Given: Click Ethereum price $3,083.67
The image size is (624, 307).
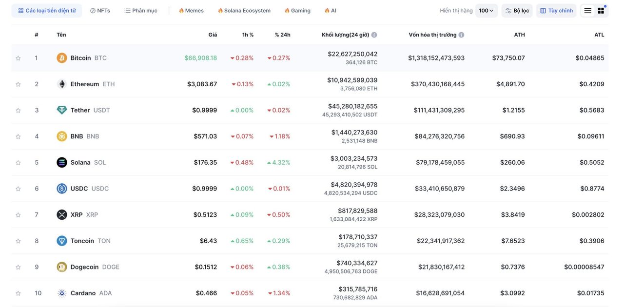Looking at the screenshot, I should tap(202, 84).
